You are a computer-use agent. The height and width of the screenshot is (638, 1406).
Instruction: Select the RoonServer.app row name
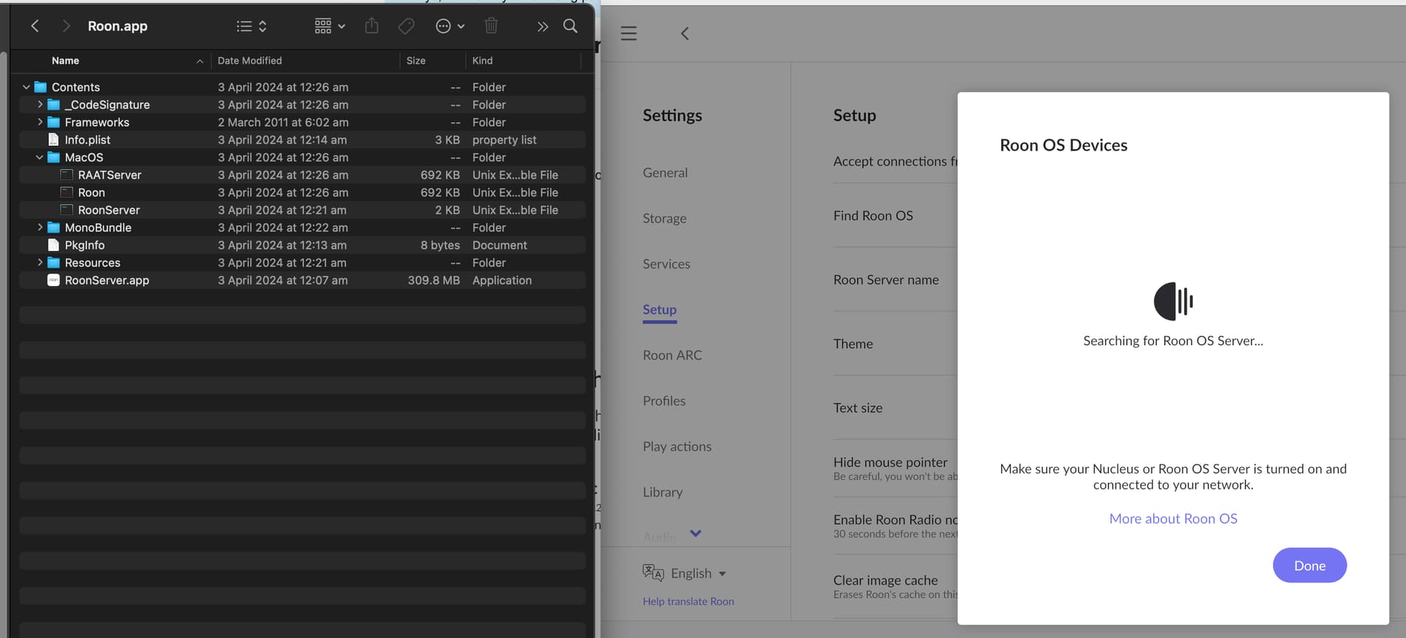pos(107,280)
